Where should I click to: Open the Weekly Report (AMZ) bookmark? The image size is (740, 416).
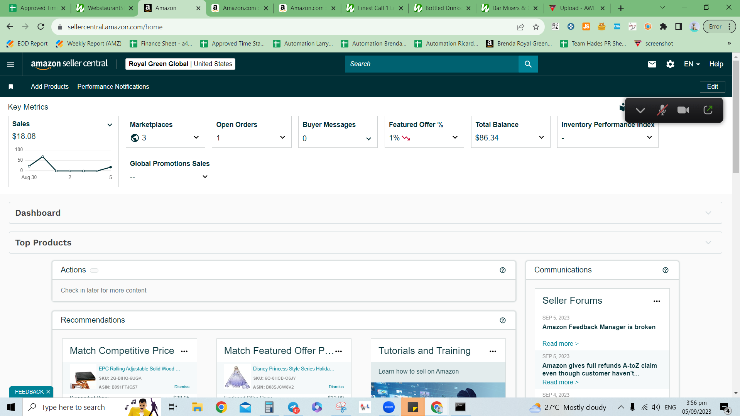[89, 44]
